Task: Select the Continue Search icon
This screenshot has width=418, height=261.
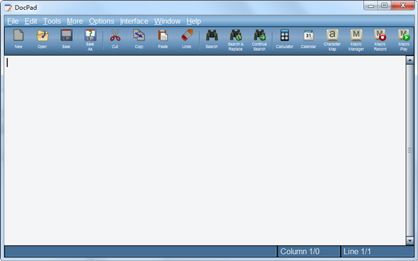Action: click(259, 40)
